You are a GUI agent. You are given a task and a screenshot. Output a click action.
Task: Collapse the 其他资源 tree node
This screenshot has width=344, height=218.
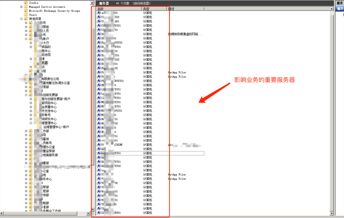(21, 19)
